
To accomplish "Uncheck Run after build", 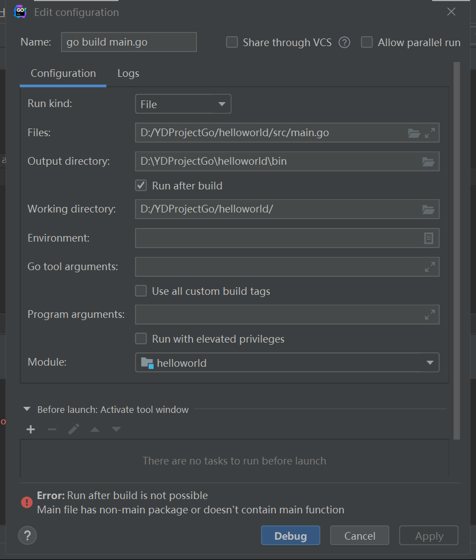I will (x=141, y=186).
